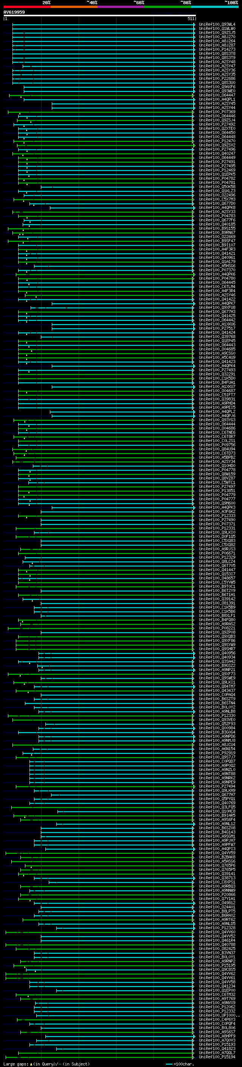This screenshot has height=1067, width=242.
Task: Click label UniRef100_Q8W159
Action: [x=217, y=474]
